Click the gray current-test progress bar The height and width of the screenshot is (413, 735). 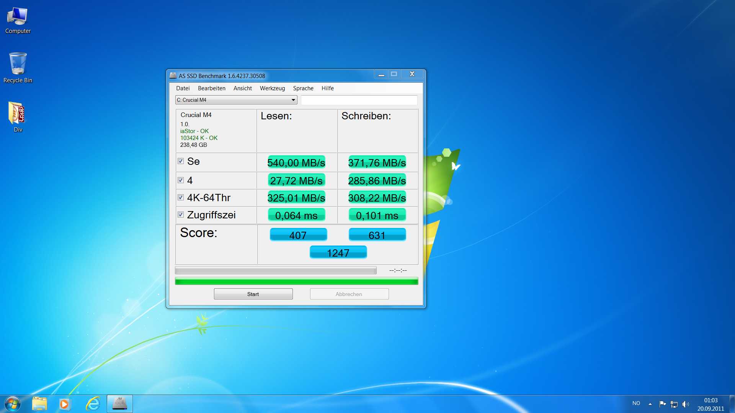[x=276, y=270]
